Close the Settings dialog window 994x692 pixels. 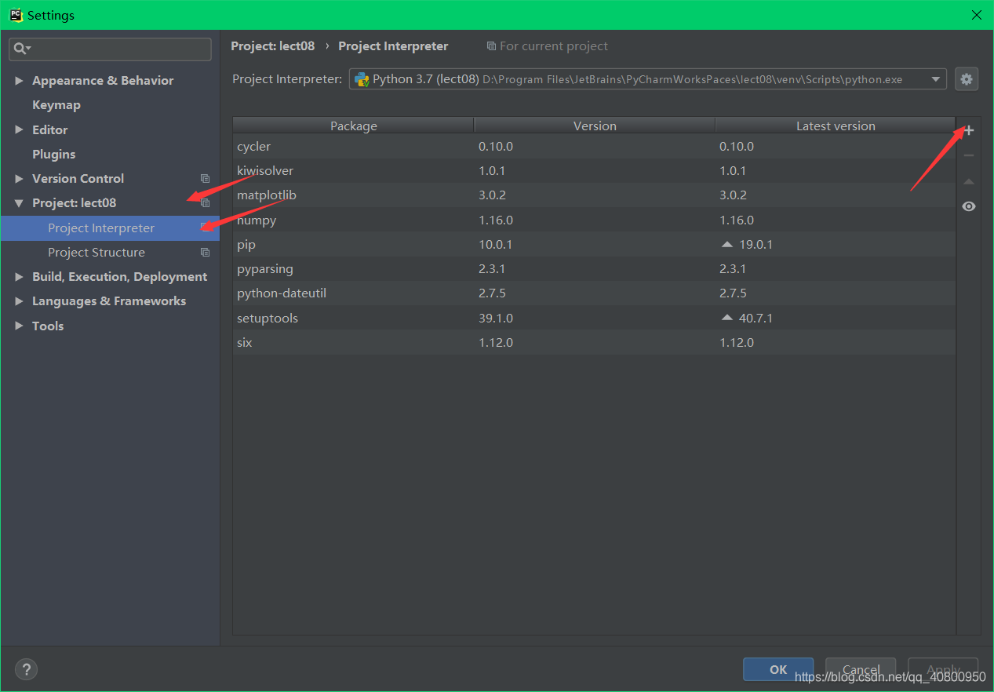pos(977,15)
